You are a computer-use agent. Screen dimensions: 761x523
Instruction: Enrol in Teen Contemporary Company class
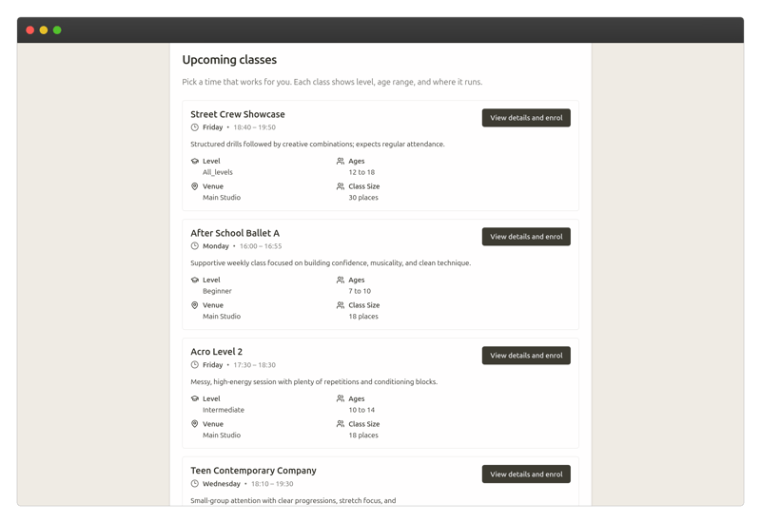pyautogui.click(x=526, y=475)
